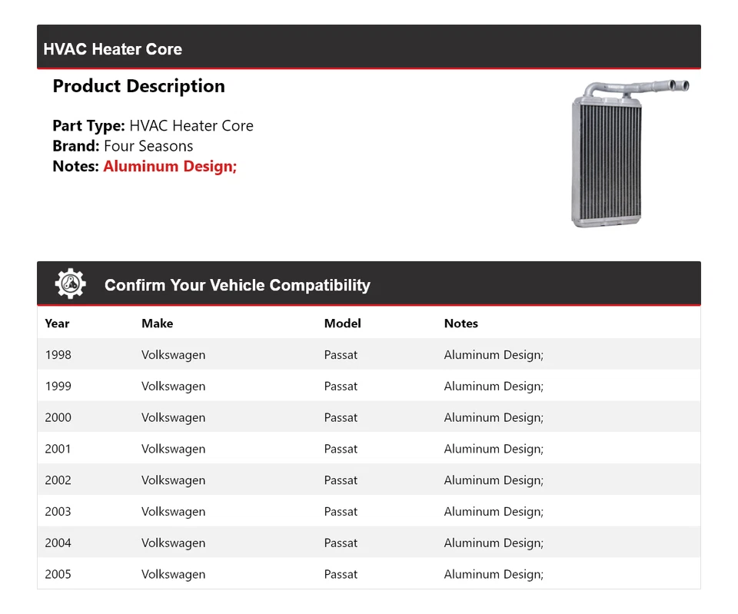
Task: Select the 1999 year cell
Action: click(x=58, y=387)
